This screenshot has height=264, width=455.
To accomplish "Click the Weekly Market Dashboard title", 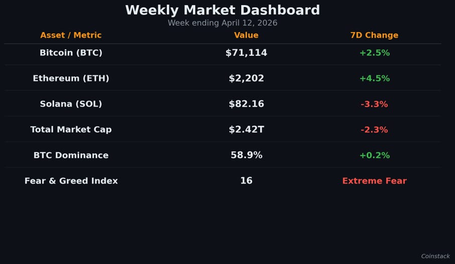I will [x=222, y=10].
